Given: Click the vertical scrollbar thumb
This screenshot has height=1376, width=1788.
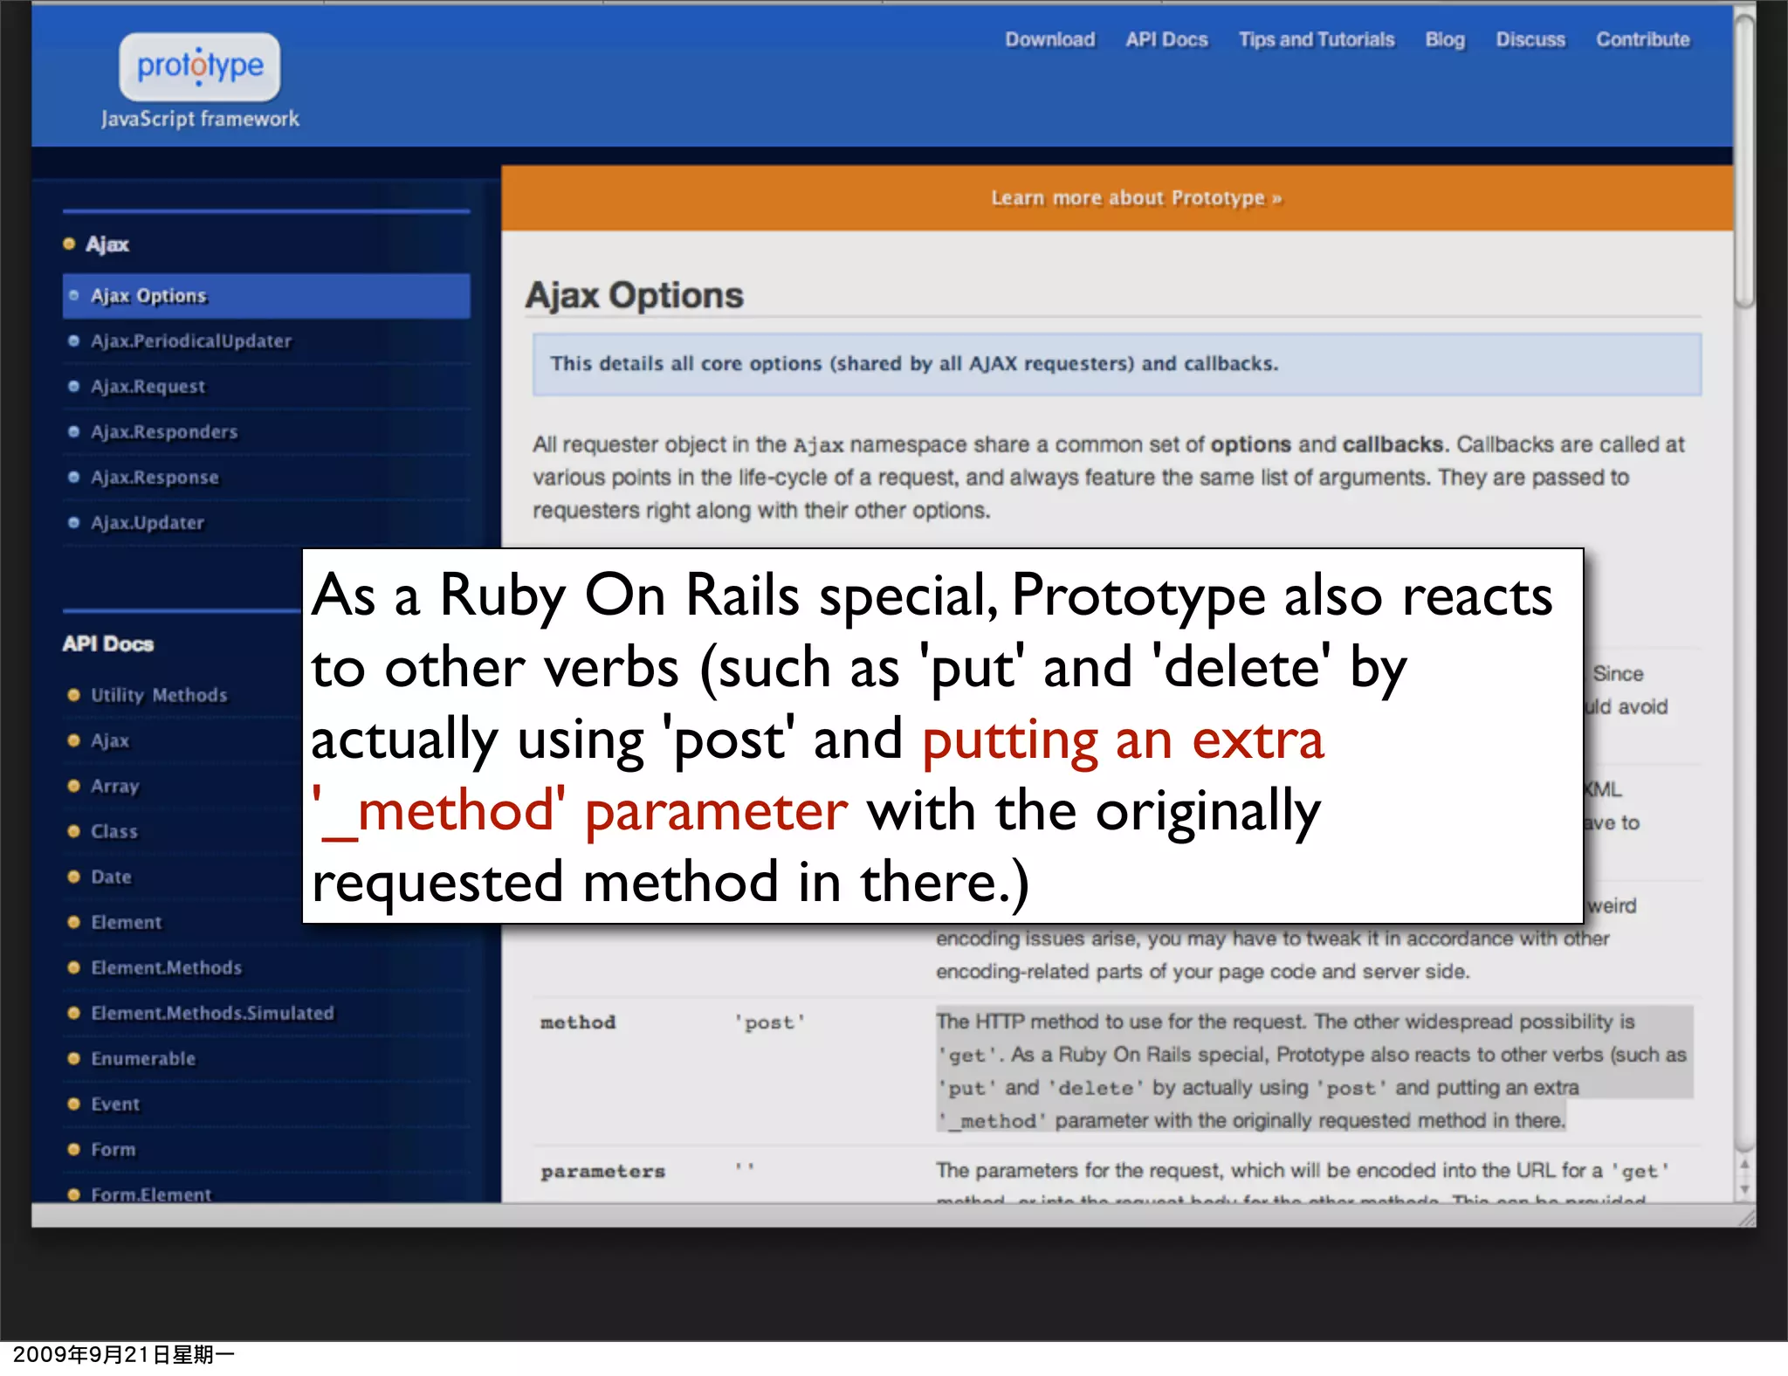Looking at the screenshot, I should [1744, 162].
